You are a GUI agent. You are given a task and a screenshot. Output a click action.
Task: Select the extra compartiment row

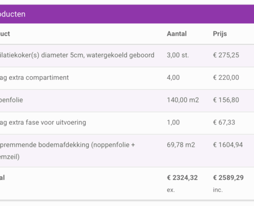(x=127, y=78)
